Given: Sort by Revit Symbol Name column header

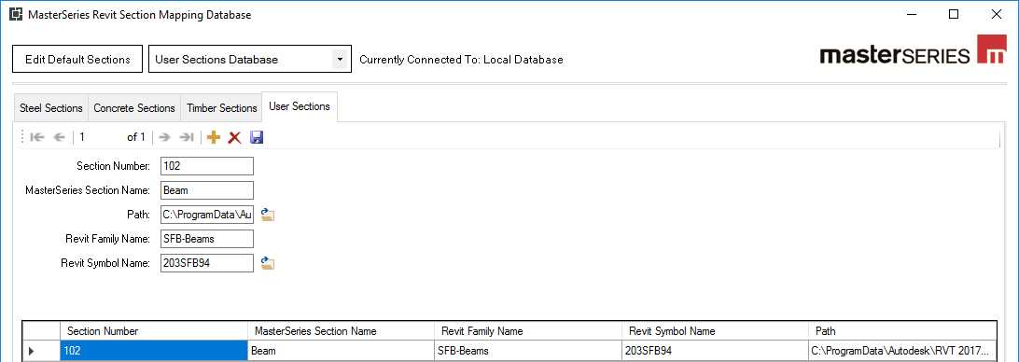Looking at the screenshot, I should [716, 331].
